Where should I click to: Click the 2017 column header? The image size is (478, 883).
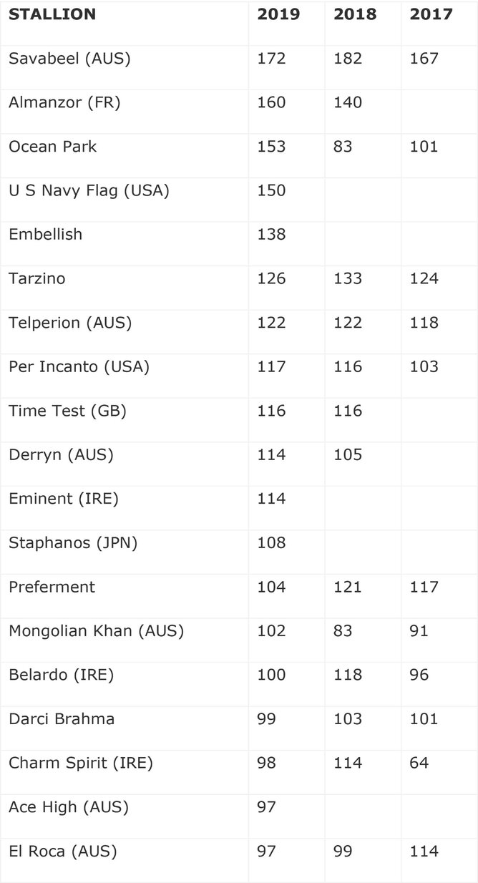point(431,14)
